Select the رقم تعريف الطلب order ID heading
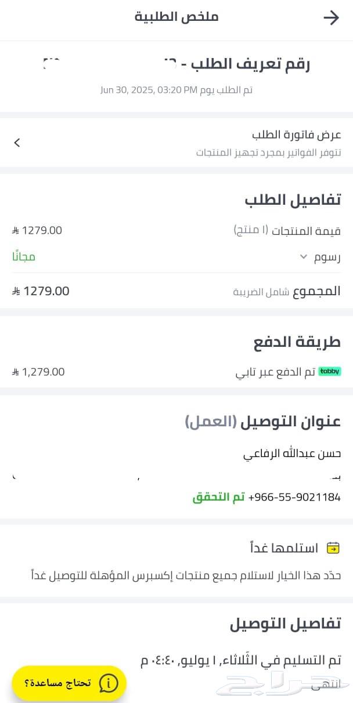This screenshot has width=353, height=703. (x=251, y=65)
